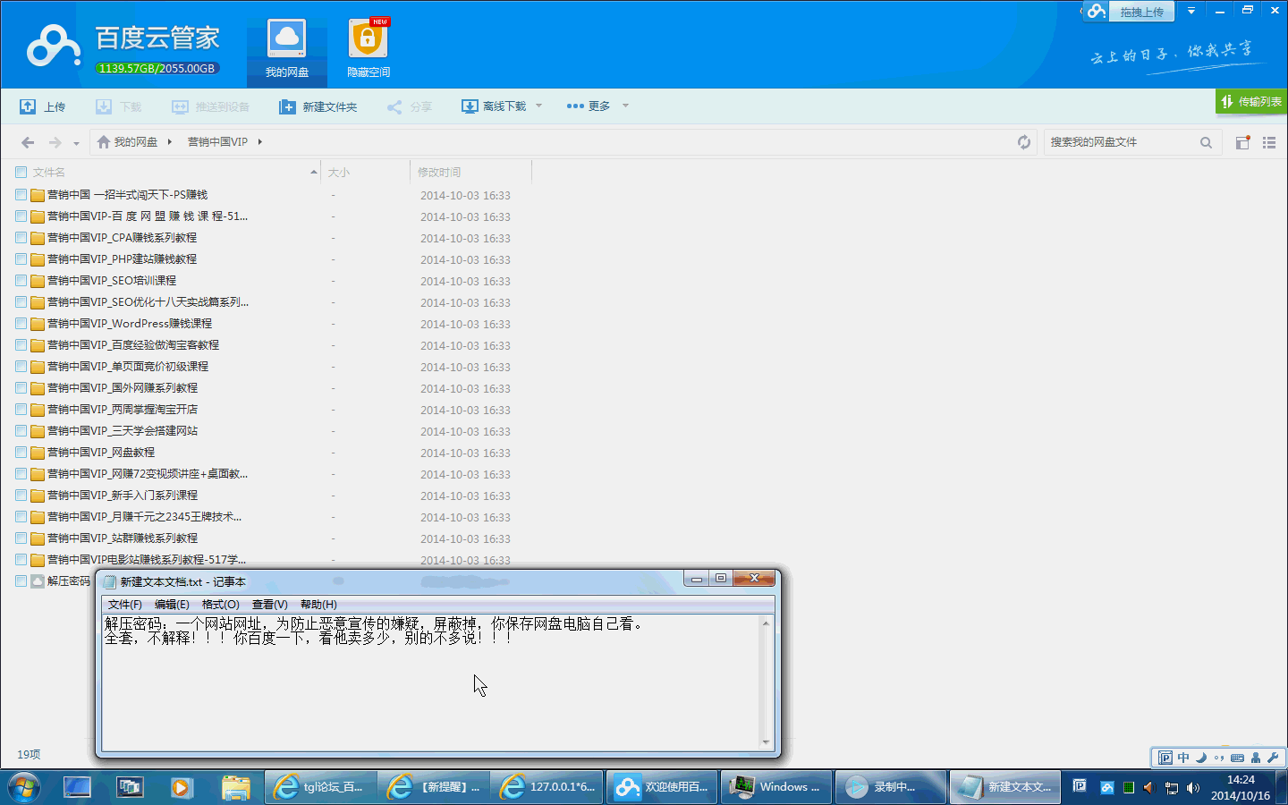The image size is (1288, 805).
Task: Check the 营销中国VIP_PHP建站赚钱教程 checkbox
Action: [21, 259]
